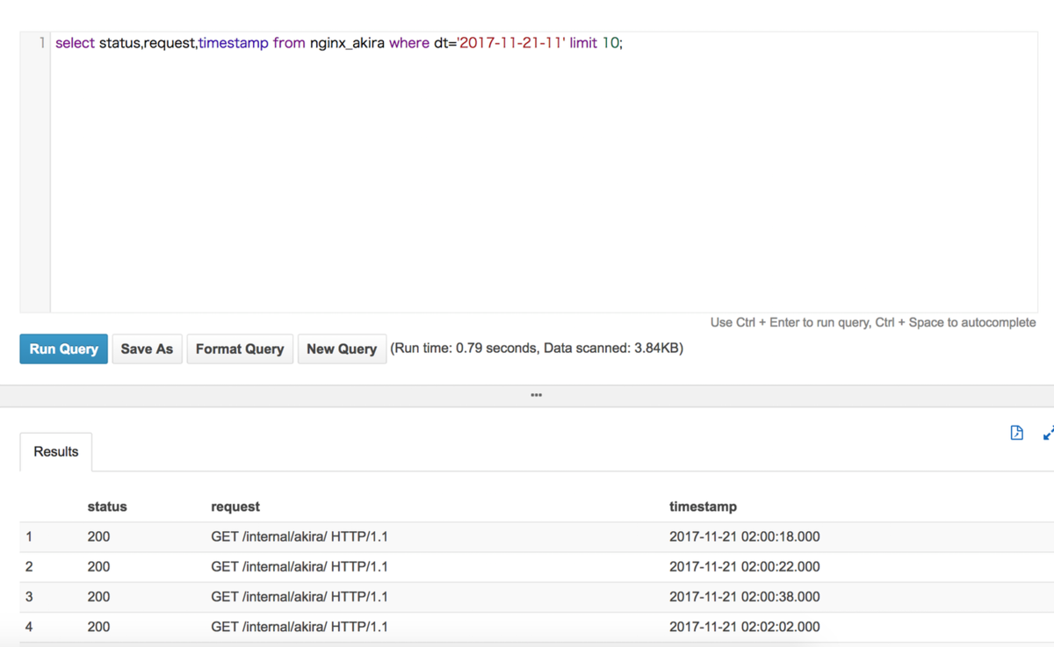The height and width of the screenshot is (647, 1054).
Task: Click request cell in row 1
Action: [x=300, y=536]
